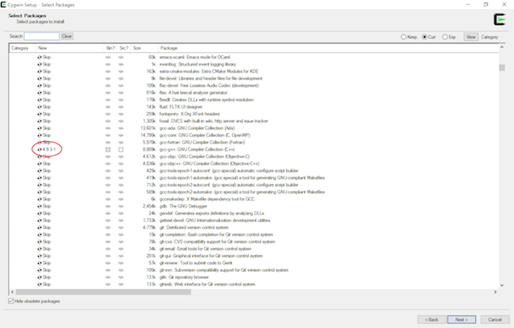Cycle the Skip icon for emacs-ocaml package

[x=39, y=57]
